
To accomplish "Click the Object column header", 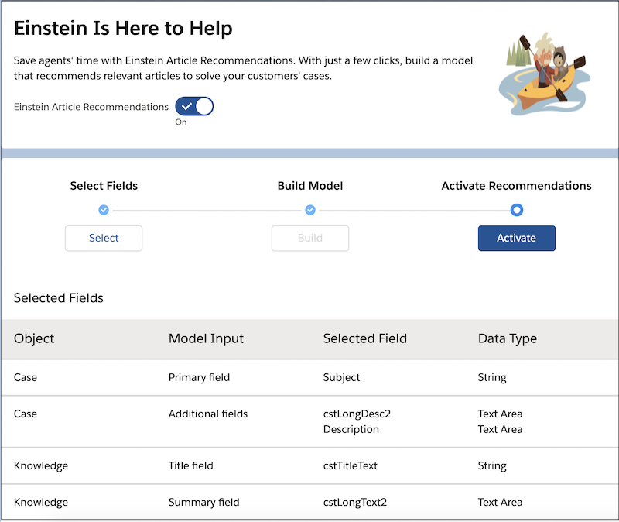I will (x=34, y=338).
